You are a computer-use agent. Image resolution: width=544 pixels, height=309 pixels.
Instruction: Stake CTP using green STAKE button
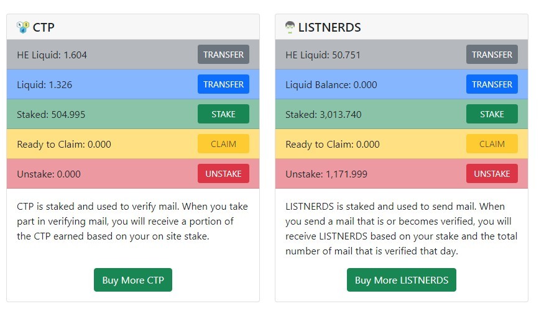tap(223, 114)
